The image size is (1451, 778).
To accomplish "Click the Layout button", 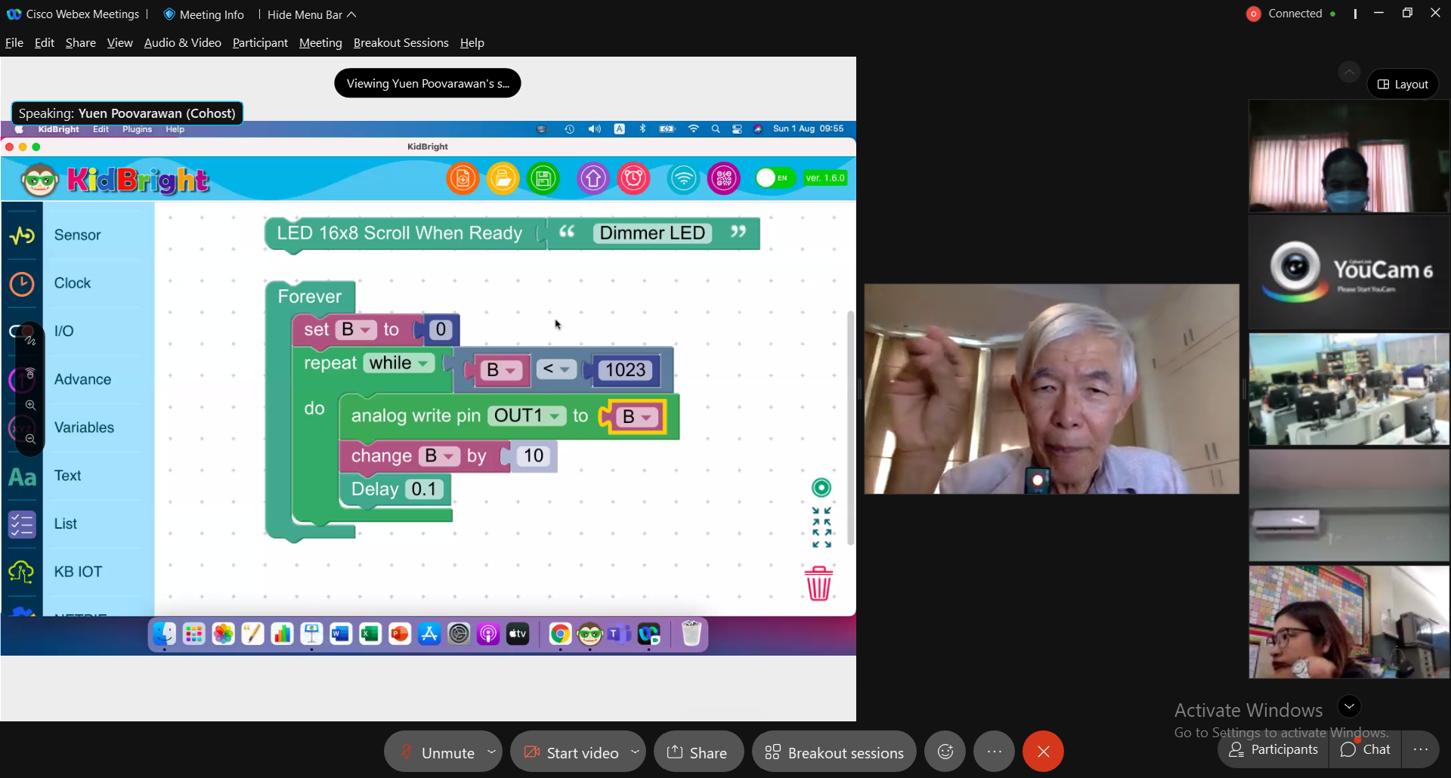I will (1403, 84).
